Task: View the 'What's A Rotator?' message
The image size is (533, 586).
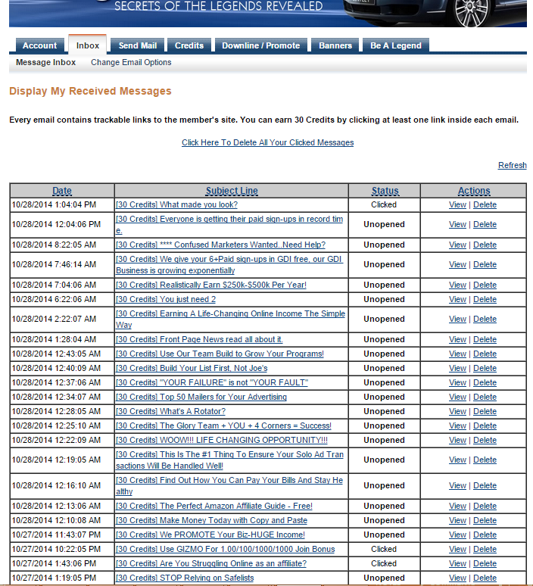Action: point(457,411)
